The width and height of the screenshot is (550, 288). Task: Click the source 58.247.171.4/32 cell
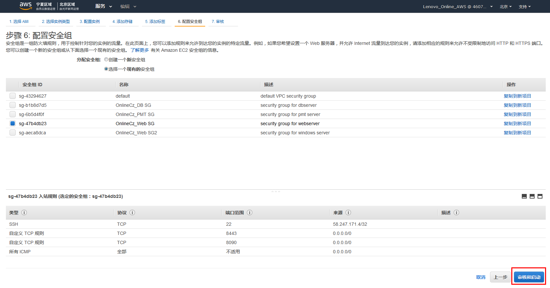350,224
